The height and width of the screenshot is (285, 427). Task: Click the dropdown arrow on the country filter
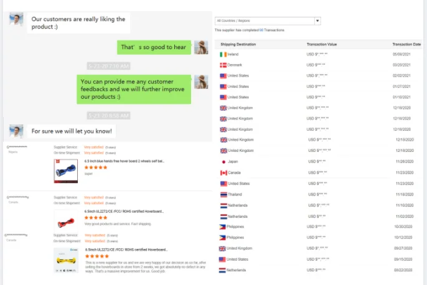tap(317, 21)
